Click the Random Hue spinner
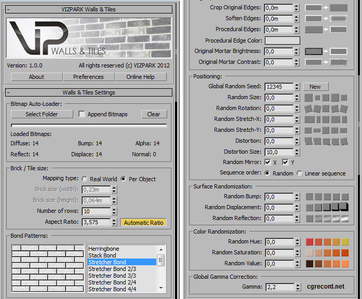The width and height of the screenshot is (362, 299). click(298, 242)
